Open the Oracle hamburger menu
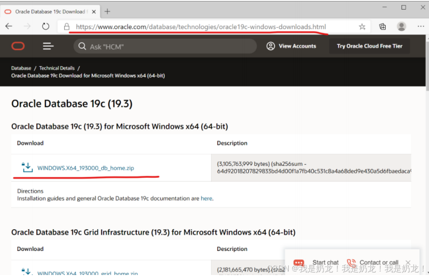 coord(48,46)
